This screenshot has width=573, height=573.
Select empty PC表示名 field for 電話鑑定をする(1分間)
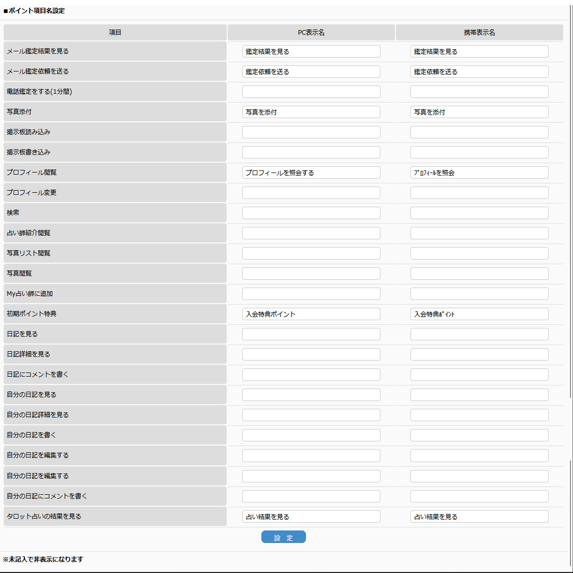click(311, 92)
